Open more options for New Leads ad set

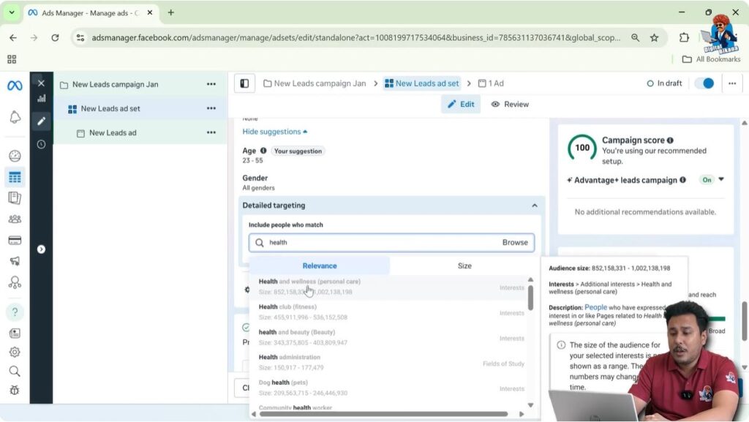211,108
